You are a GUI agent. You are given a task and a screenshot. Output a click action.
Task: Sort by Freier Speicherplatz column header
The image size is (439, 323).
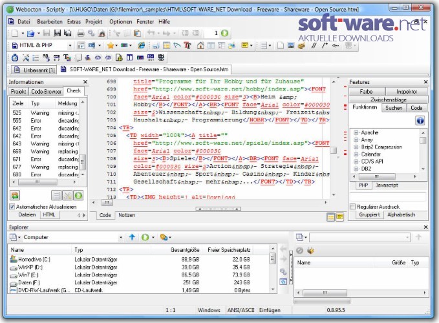229,250
